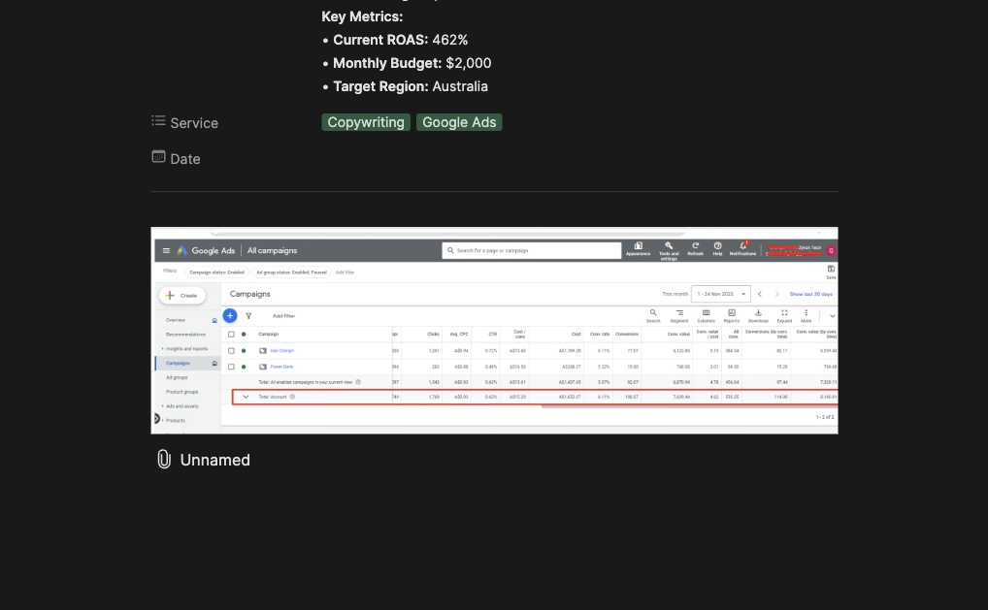This screenshot has width=988, height=610.
Task: Expand the Total: Account row chevron
Action: (x=246, y=397)
